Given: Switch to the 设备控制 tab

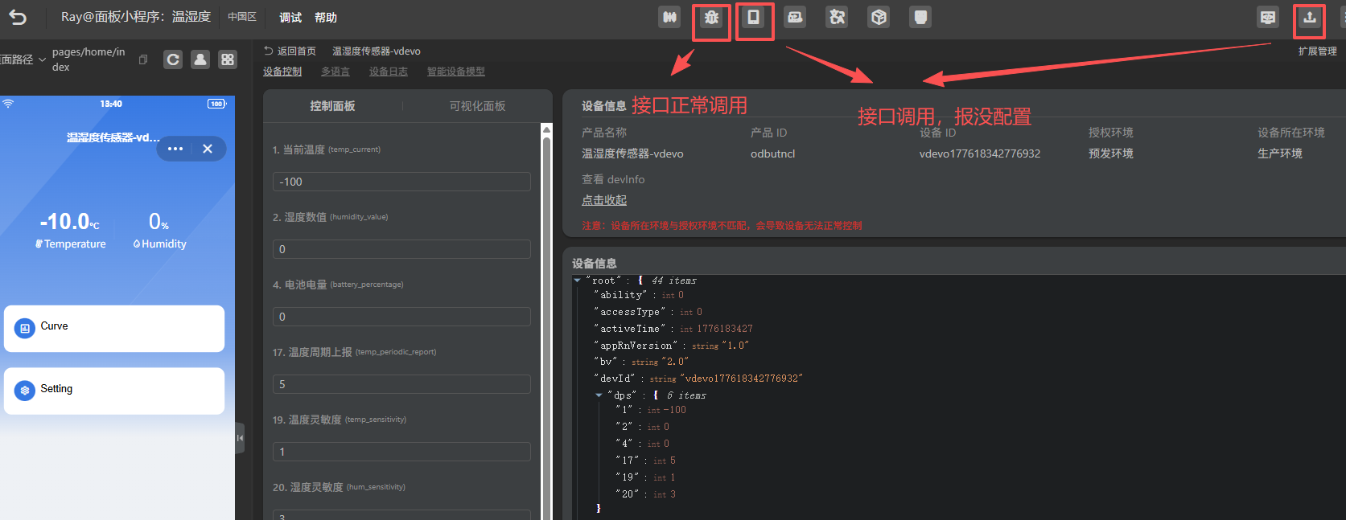Looking at the screenshot, I should (x=282, y=72).
